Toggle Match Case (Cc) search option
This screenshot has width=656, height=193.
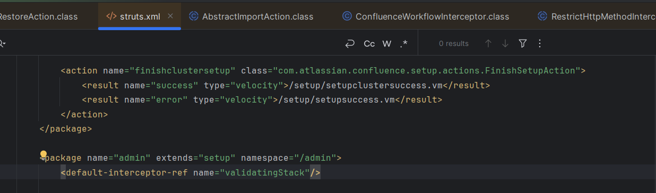click(x=369, y=44)
